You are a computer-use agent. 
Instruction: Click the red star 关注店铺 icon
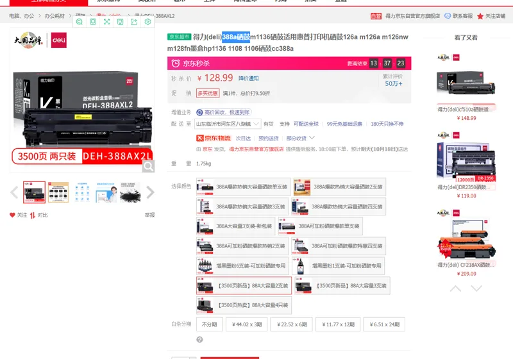point(480,16)
